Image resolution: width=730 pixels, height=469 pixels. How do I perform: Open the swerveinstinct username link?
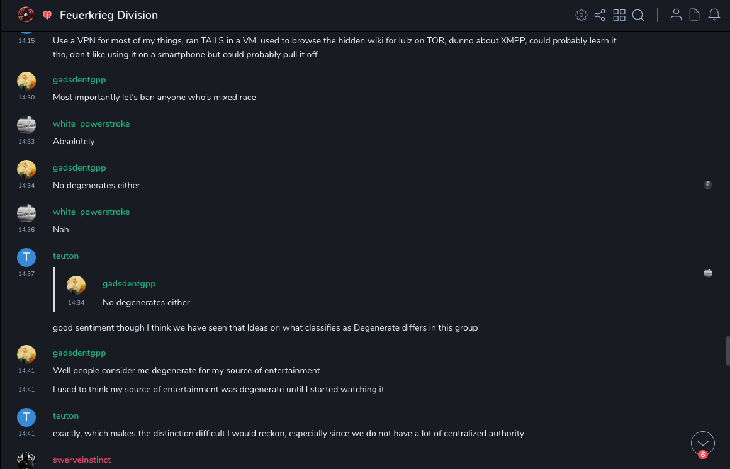click(x=82, y=460)
